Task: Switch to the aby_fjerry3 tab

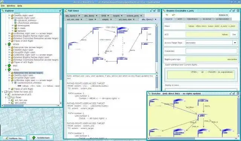Action: coord(73,16)
